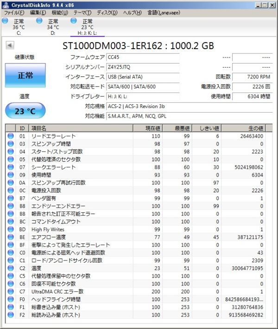Click the 生の値 column header

pos(243,128)
